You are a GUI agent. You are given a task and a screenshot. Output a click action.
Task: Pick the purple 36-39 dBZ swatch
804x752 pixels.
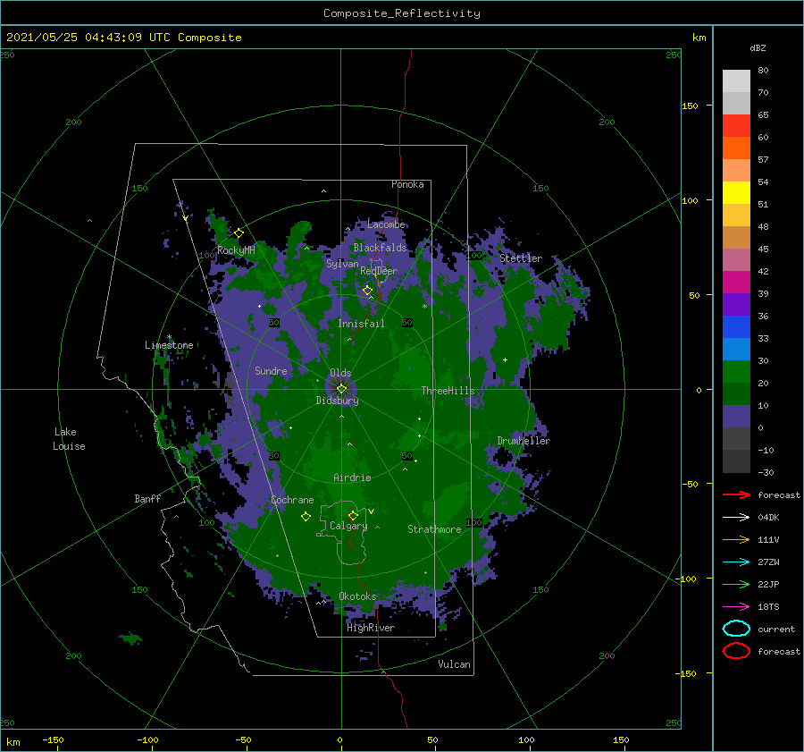click(736, 304)
